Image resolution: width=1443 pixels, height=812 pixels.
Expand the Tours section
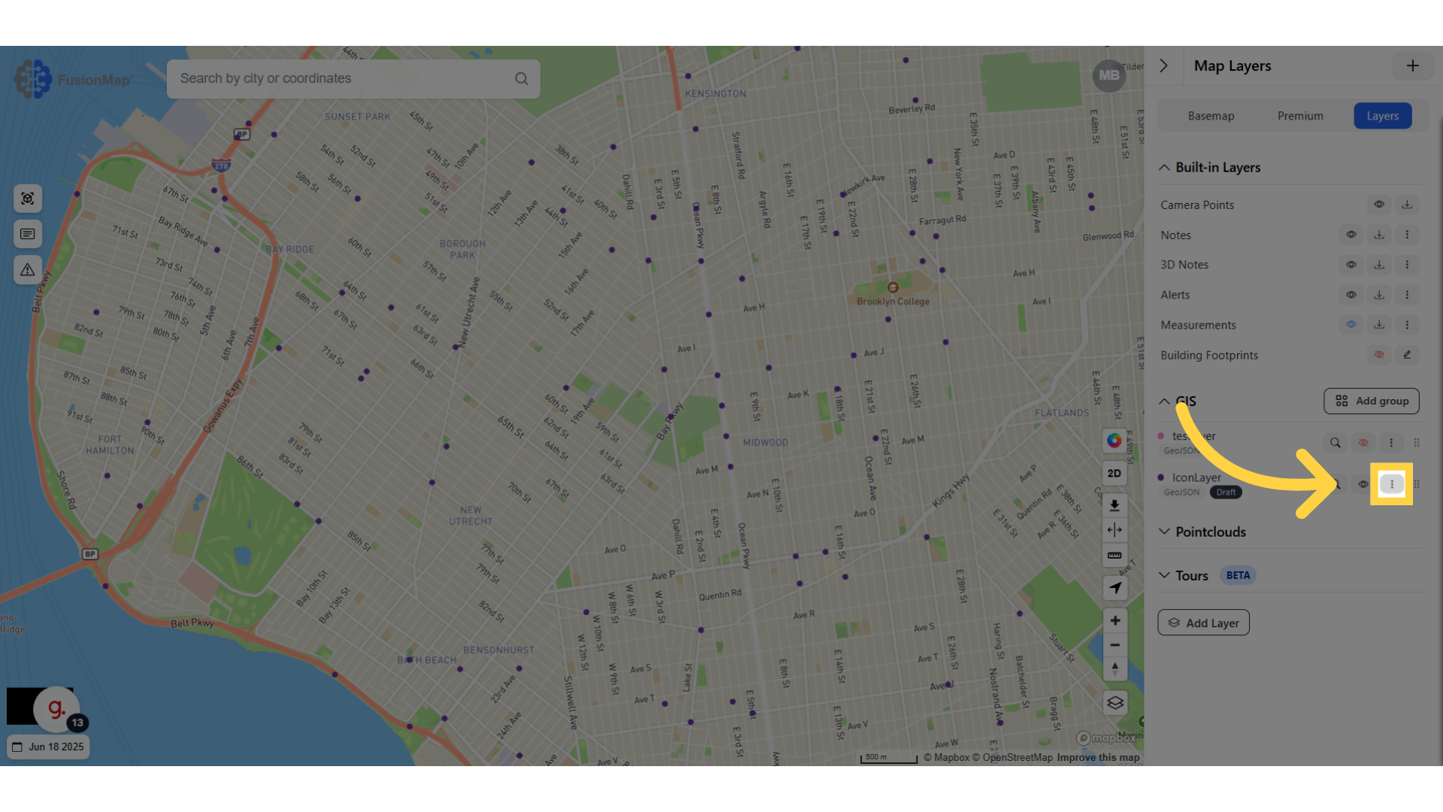pyautogui.click(x=1164, y=575)
